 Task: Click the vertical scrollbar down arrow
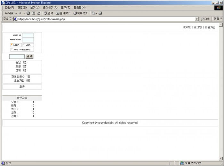coord(221,158)
